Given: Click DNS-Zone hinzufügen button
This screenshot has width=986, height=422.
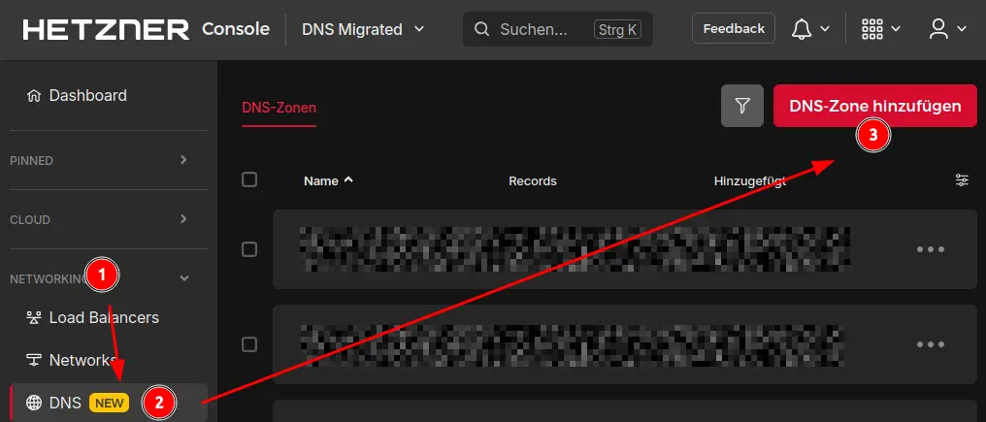Looking at the screenshot, I should (x=874, y=106).
